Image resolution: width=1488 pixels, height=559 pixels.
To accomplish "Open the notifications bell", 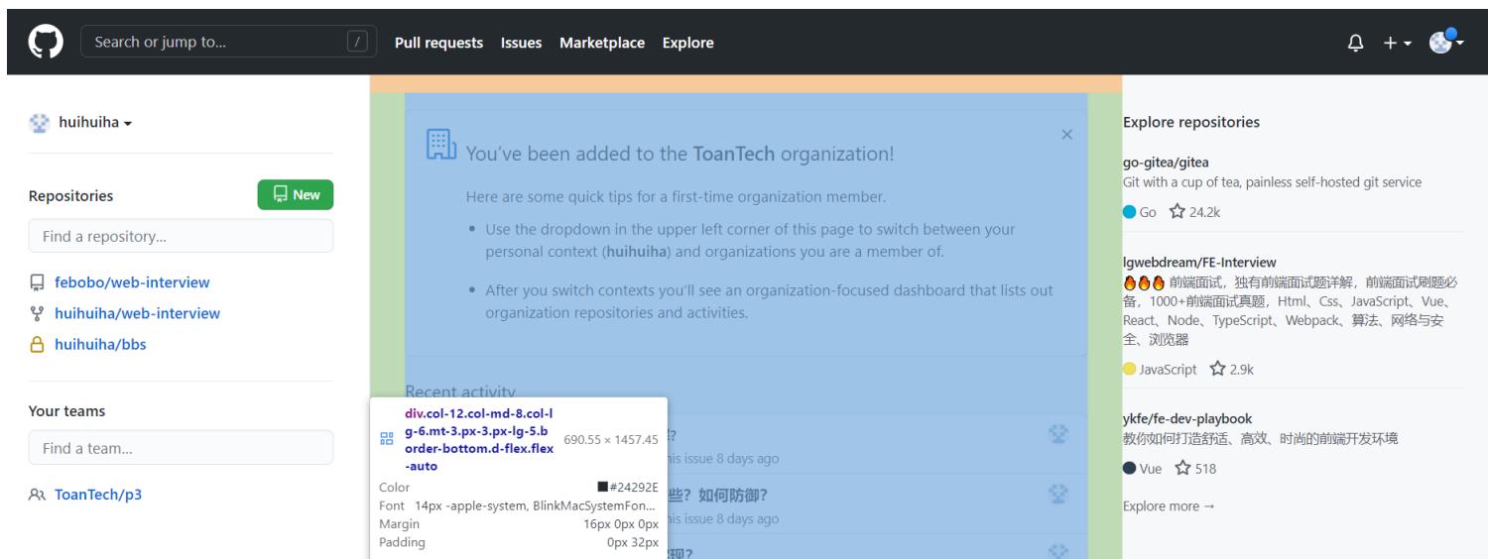I will [1356, 43].
